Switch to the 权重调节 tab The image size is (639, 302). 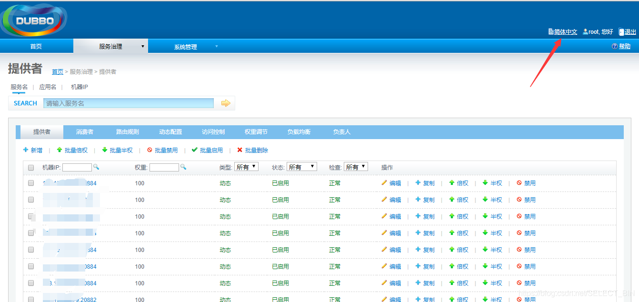(x=256, y=132)
